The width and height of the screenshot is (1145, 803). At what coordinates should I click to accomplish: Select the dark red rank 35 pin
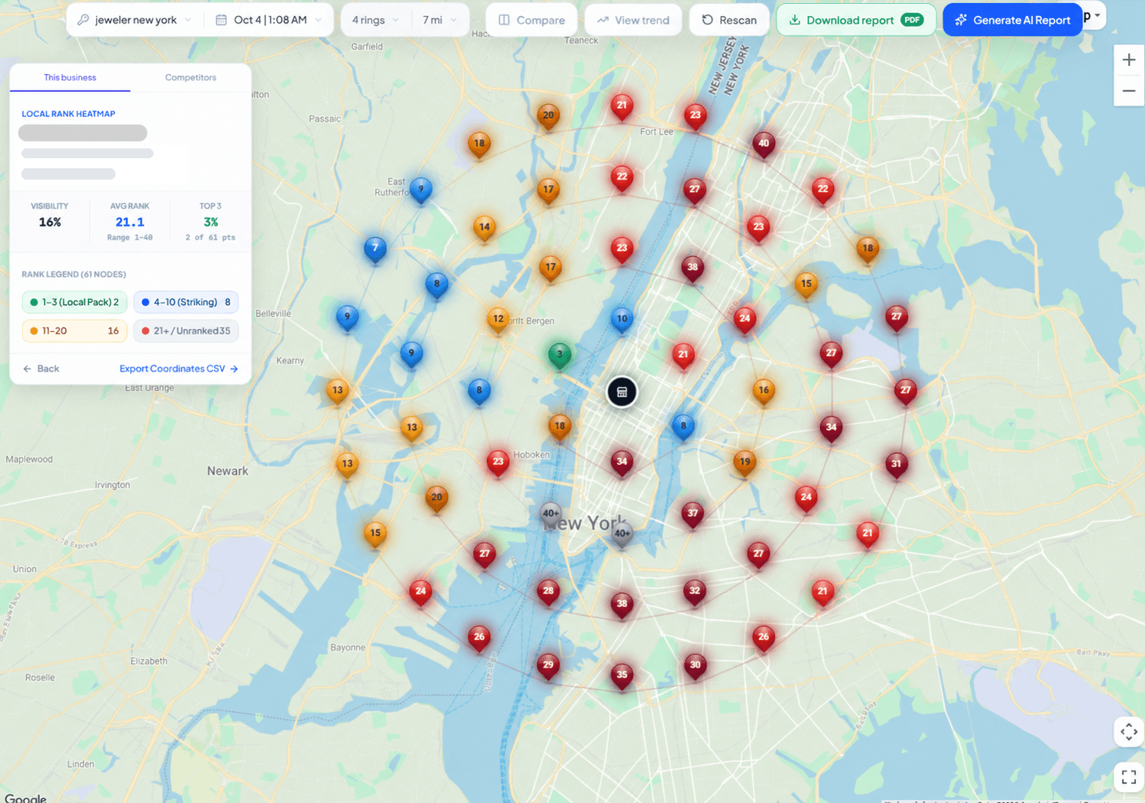pyautogui.click(x=622, y=676)
